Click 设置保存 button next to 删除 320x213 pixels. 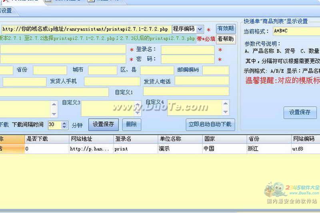tap(104, 124)
